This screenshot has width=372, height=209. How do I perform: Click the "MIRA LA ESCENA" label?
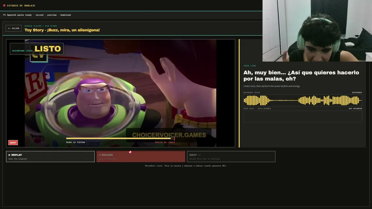click(76, 142)
